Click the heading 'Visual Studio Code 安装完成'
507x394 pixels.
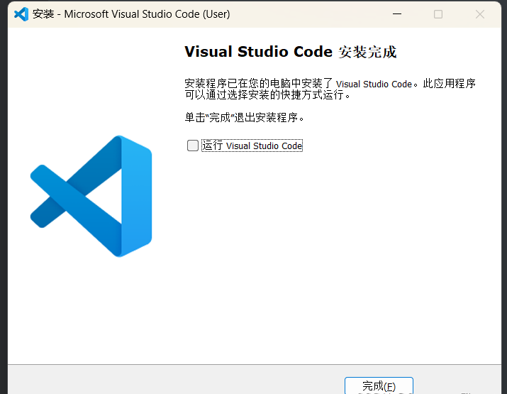290,52
